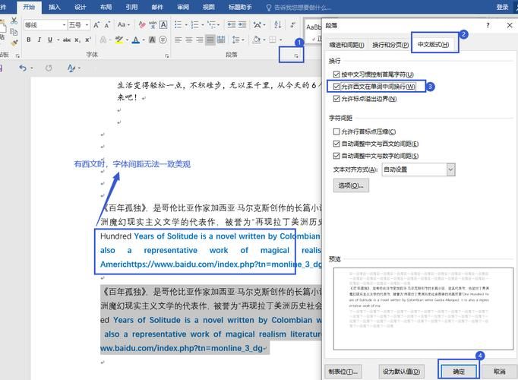Apply paragraph shading with paint bucket
This screenshot has width=518, height=380.
click(x=257, y=40)
